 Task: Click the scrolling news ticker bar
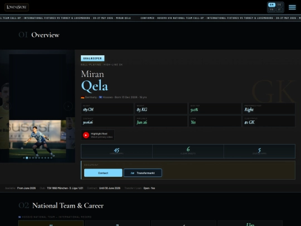pyautogui.click(x=151, y=18)
